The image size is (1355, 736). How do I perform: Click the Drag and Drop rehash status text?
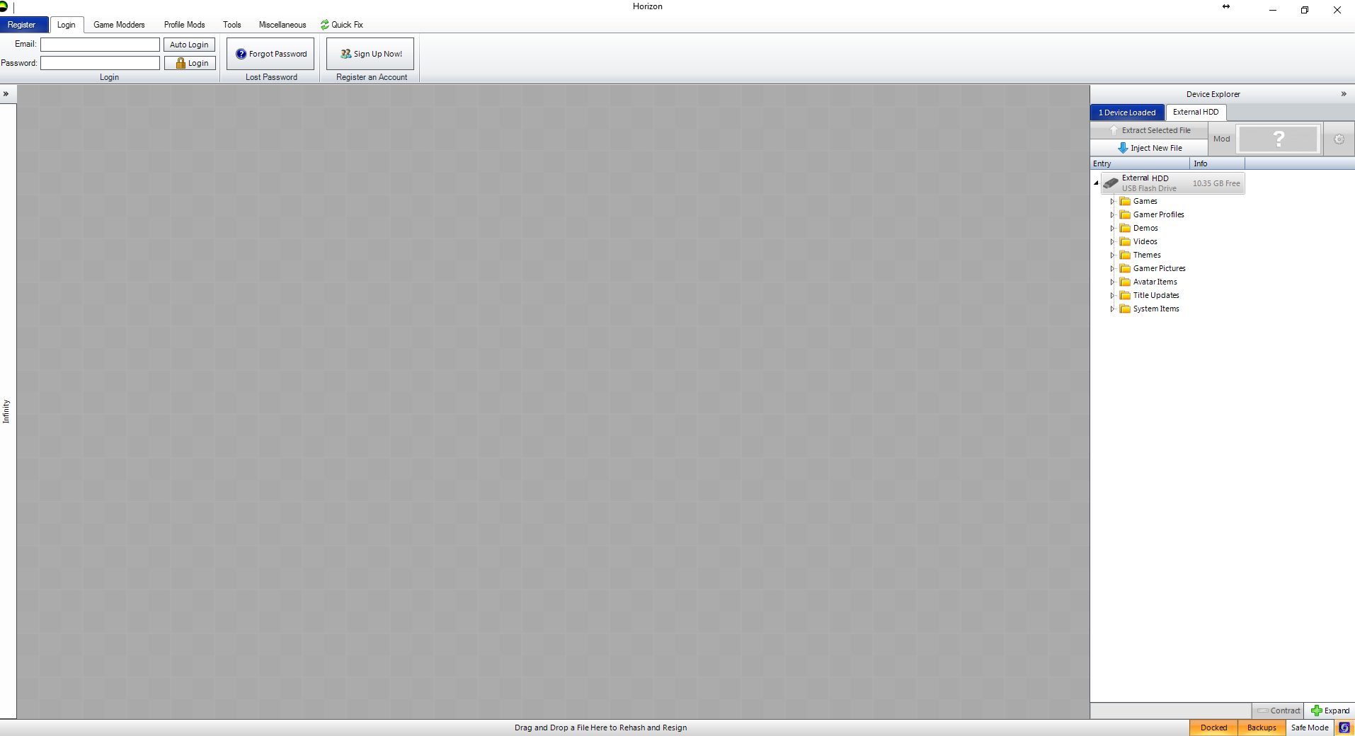click(600, 728)
